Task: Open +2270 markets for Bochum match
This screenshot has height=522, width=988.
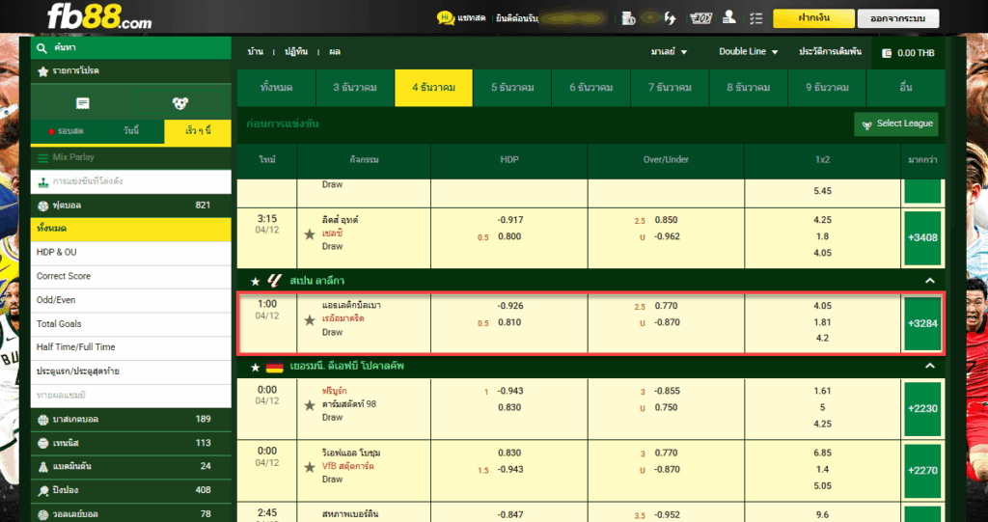Action: [922, 470]
